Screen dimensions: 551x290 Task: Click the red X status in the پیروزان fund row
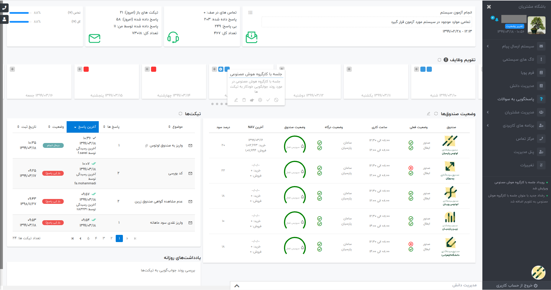click(x=411, y=168)
